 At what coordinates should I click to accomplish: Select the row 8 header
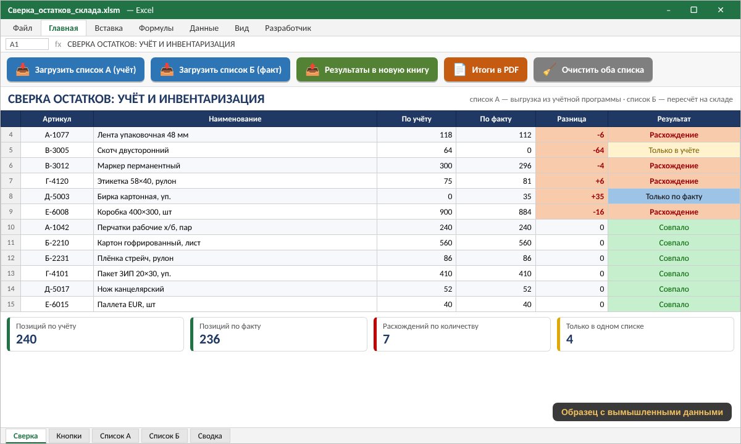coord(10,197)
